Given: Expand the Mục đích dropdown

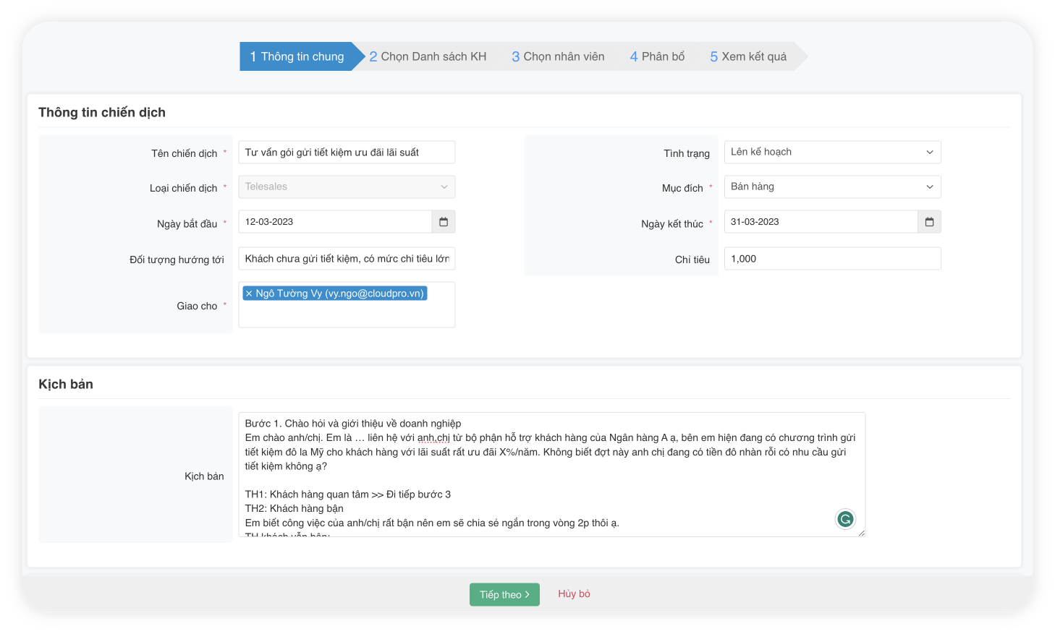Looking at the screenshot, I should (x=832, y=187).
